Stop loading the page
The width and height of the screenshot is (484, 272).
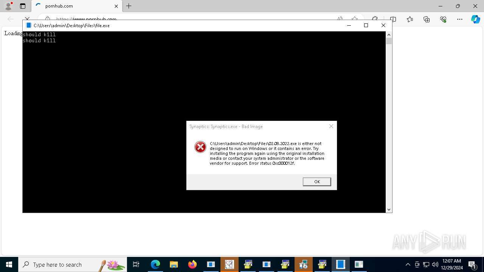pos(27,19)
